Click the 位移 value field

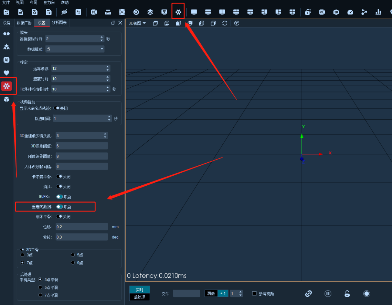(82, 227)
